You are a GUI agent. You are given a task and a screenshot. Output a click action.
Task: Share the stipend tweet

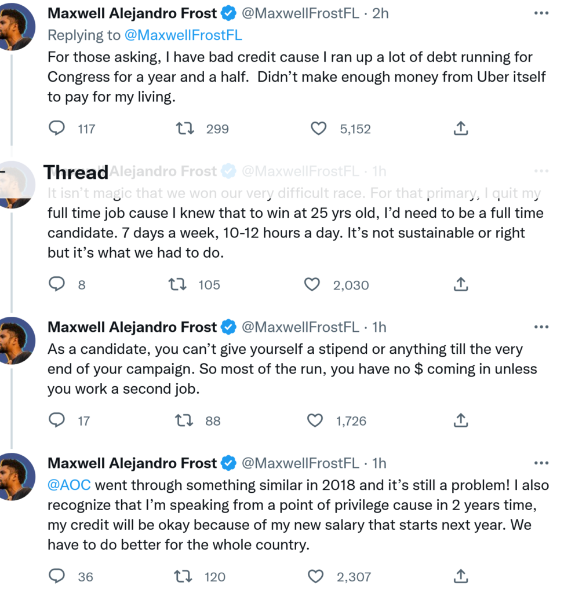click(460, 420)
